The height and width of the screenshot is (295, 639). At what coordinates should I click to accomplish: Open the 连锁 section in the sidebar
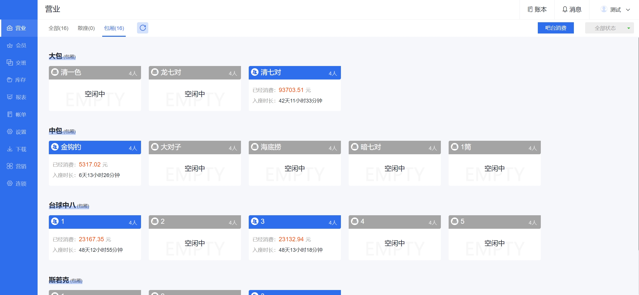coord(17,183)
